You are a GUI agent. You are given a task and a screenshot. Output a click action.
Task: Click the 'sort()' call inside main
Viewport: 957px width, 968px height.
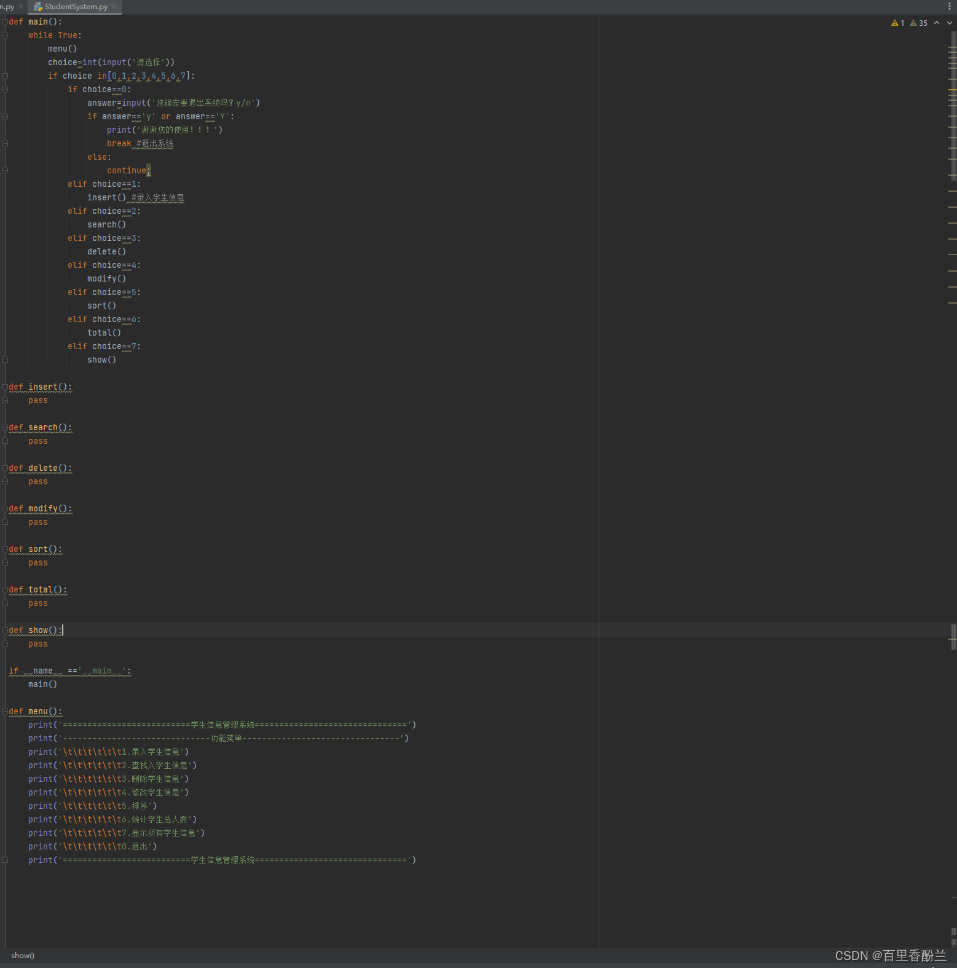point(102,305)
